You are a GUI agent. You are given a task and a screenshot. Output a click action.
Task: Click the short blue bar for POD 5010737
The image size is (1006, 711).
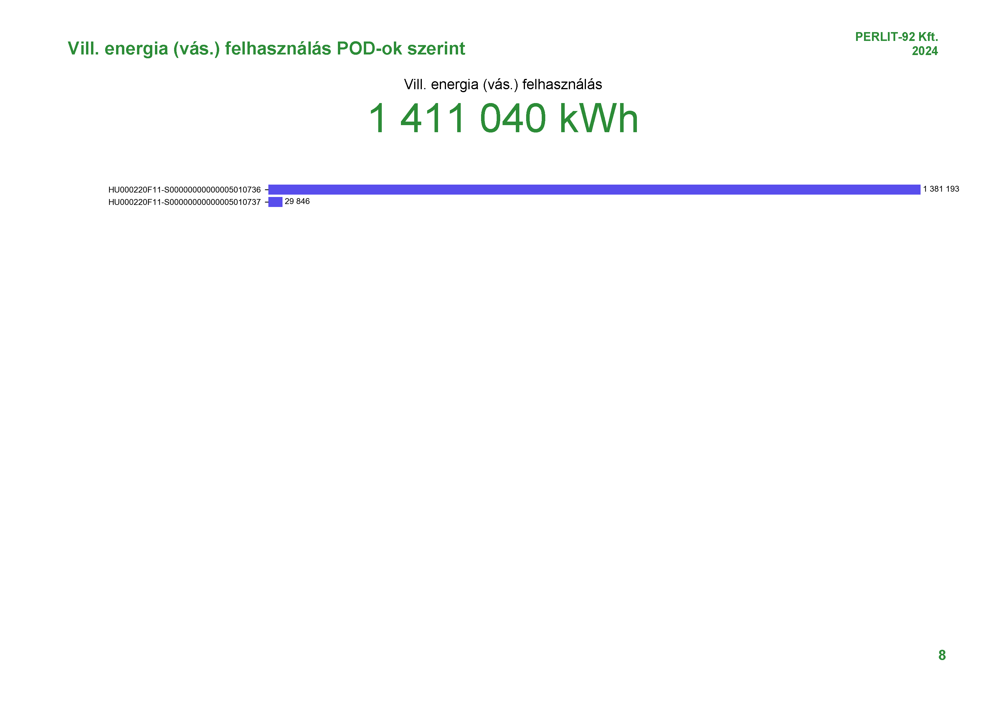point(275,202)
